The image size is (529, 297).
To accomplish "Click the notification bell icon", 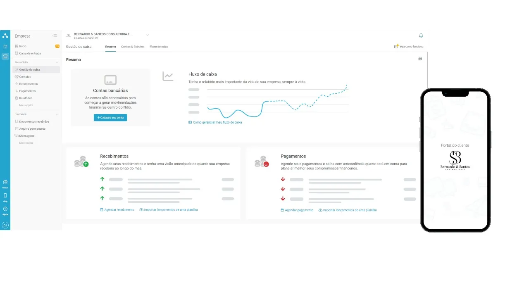I will coord(421,36).
